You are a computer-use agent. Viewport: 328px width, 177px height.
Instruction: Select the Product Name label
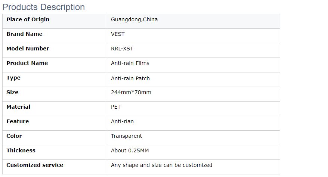click(x=27, y=63)
